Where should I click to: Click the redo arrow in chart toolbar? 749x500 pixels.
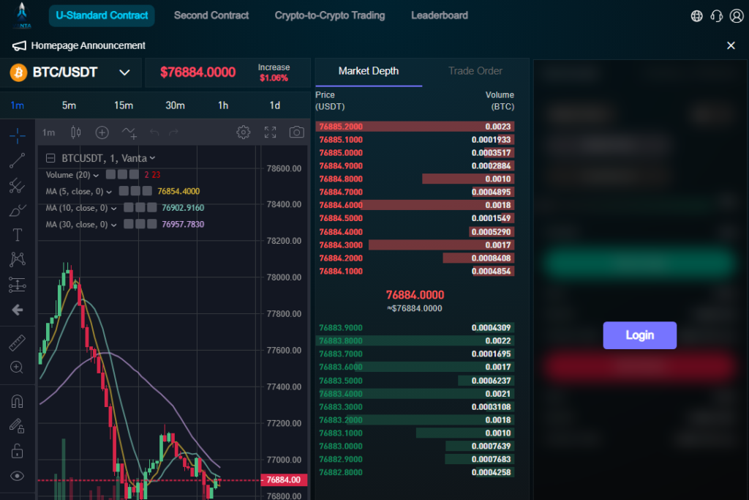[174, 133]
